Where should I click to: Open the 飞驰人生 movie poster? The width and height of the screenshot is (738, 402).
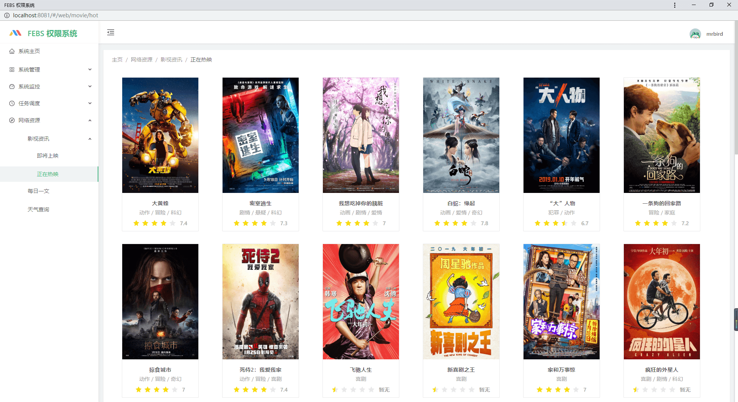tap(361, 302)
